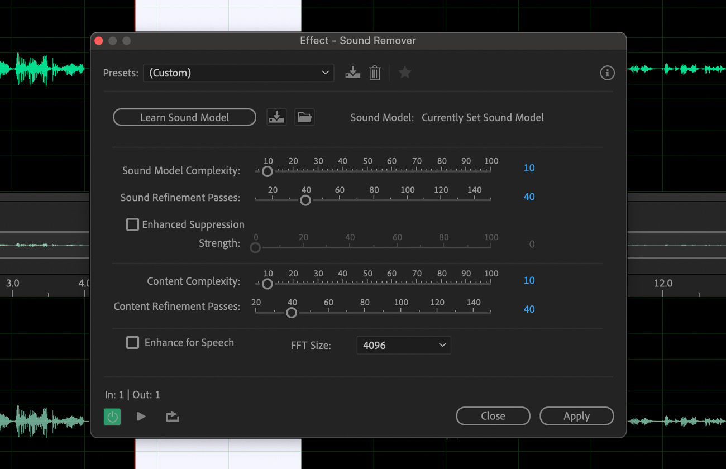
Task: Click the loop playback icon
Action: pos(172,416)
